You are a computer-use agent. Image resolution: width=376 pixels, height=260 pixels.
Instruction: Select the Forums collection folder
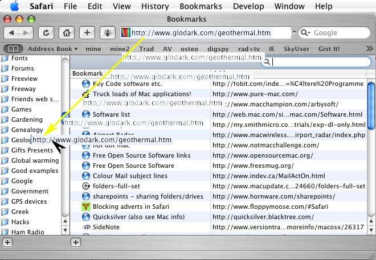coord(18,68)
